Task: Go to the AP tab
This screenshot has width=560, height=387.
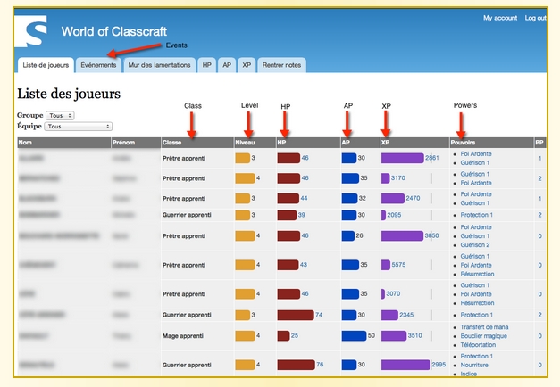Action: 227,65
